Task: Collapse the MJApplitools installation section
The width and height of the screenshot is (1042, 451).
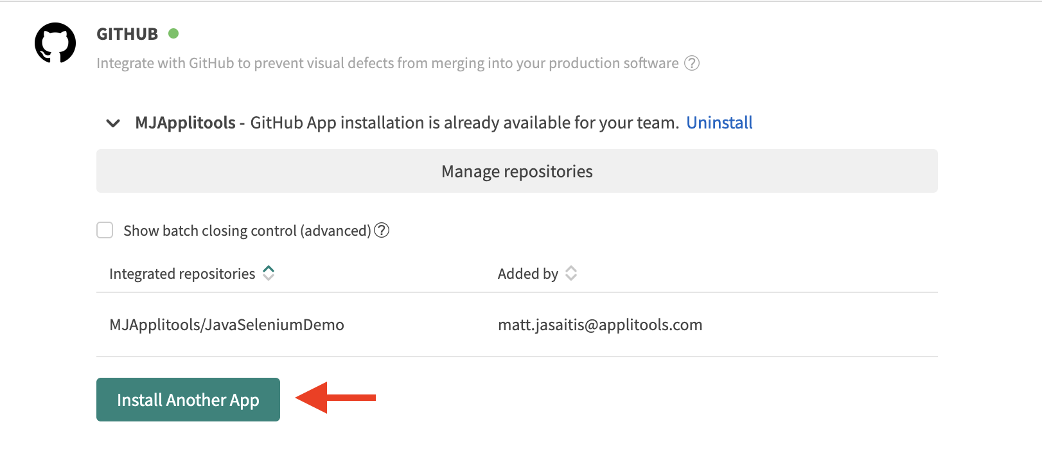Action: (x=113, y=123)
